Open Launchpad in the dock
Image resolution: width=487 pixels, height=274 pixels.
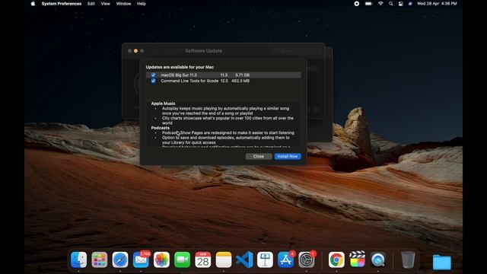tap(100, 260)
